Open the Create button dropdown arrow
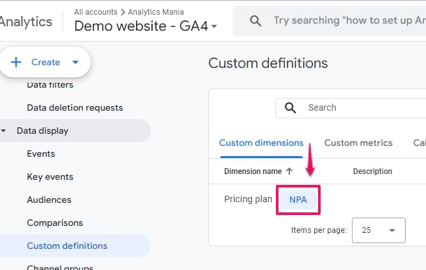This screenshot has width=426, height=270. 75,62
